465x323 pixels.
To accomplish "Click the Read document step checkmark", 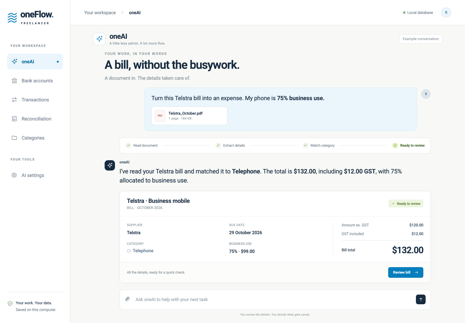I will coord(129,145).
